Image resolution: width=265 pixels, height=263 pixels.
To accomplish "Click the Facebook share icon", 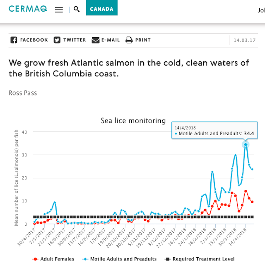I will point(14,40).
